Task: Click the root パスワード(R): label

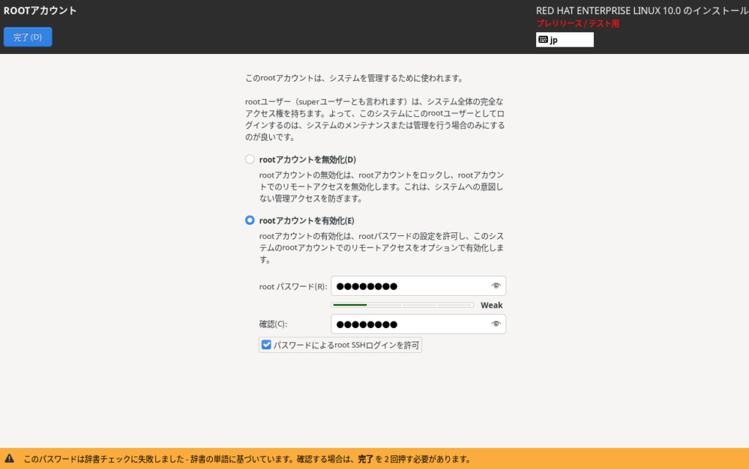Action: tap(293, 286)
